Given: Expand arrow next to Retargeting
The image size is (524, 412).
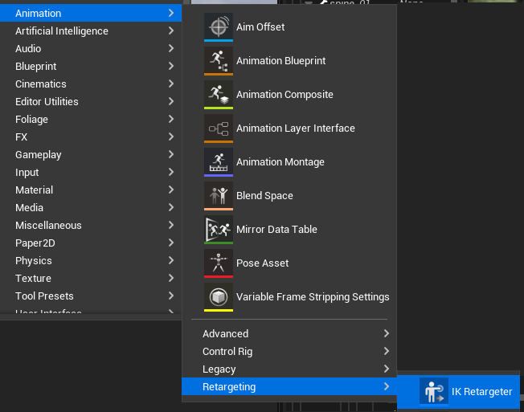Looking at the screenshot, I should 387,386.
